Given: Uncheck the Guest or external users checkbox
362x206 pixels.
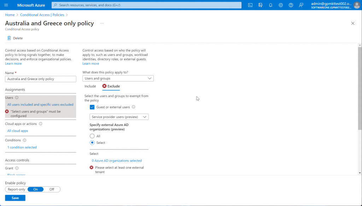Looking at the screenshot, I should click(x=92, y=107).
